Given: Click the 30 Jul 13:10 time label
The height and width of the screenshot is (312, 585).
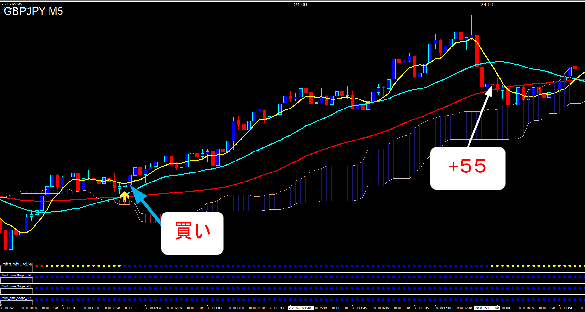Looking at the screenshot, I should coord(194,308).
